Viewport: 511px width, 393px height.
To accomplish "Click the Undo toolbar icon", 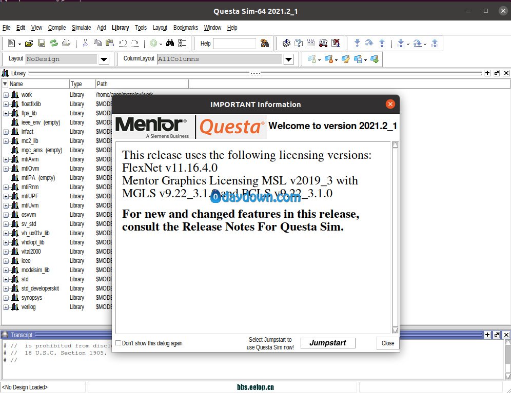I will click(x=123, y=43).
